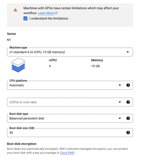
Task: Click the stacked layers machine type icon
Action: click(x=18, y=65)
